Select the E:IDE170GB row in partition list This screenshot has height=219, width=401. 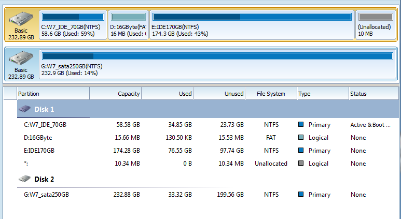[x=208, y=151]
